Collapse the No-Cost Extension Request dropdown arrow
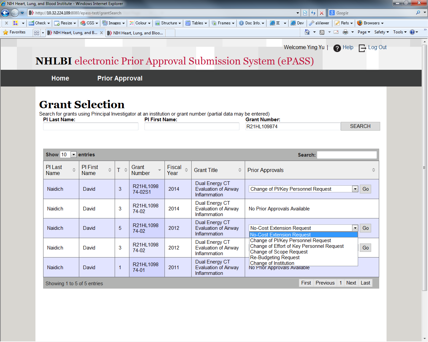 click(355, 228)
